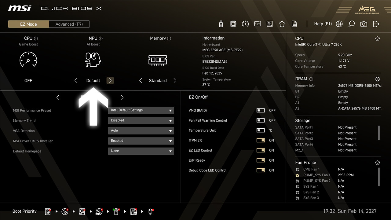Image resolution: width=391 pixels, height=220 pixels.
Task: Click the exit icon in top bar
Action: 376,24
